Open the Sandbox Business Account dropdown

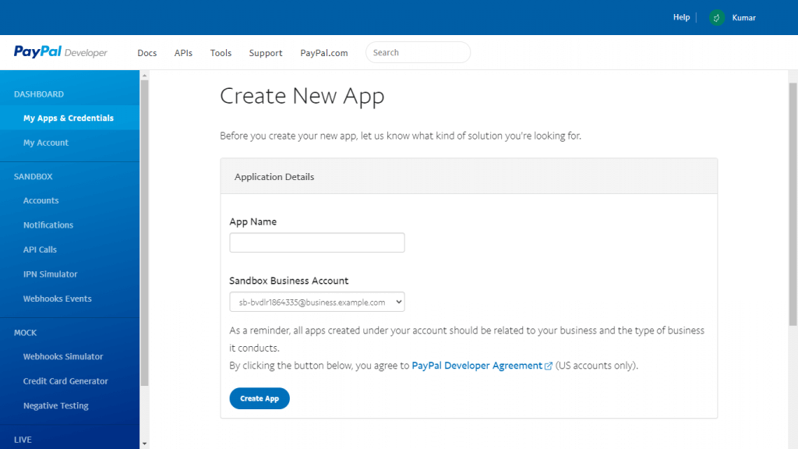pyautogui.click(x=316, y=302)
